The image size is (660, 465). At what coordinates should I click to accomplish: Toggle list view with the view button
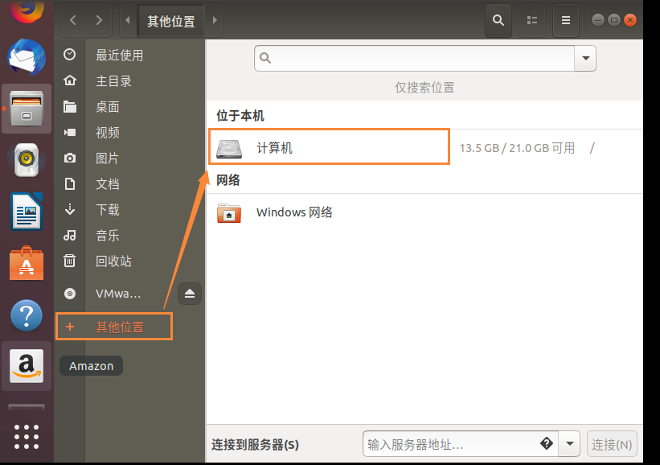point(532,20)
